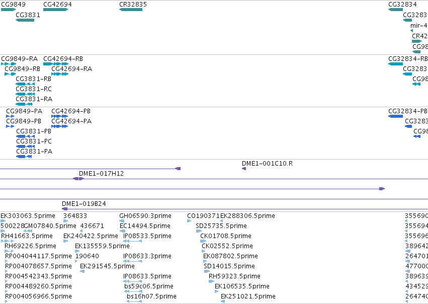Click the CO190371 EST arrow
The width and height of the screenshot is (428, 304).
click(189, 221)
